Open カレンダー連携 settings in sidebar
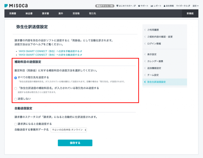This screenshot has width=203, height=158. point(155,61)
